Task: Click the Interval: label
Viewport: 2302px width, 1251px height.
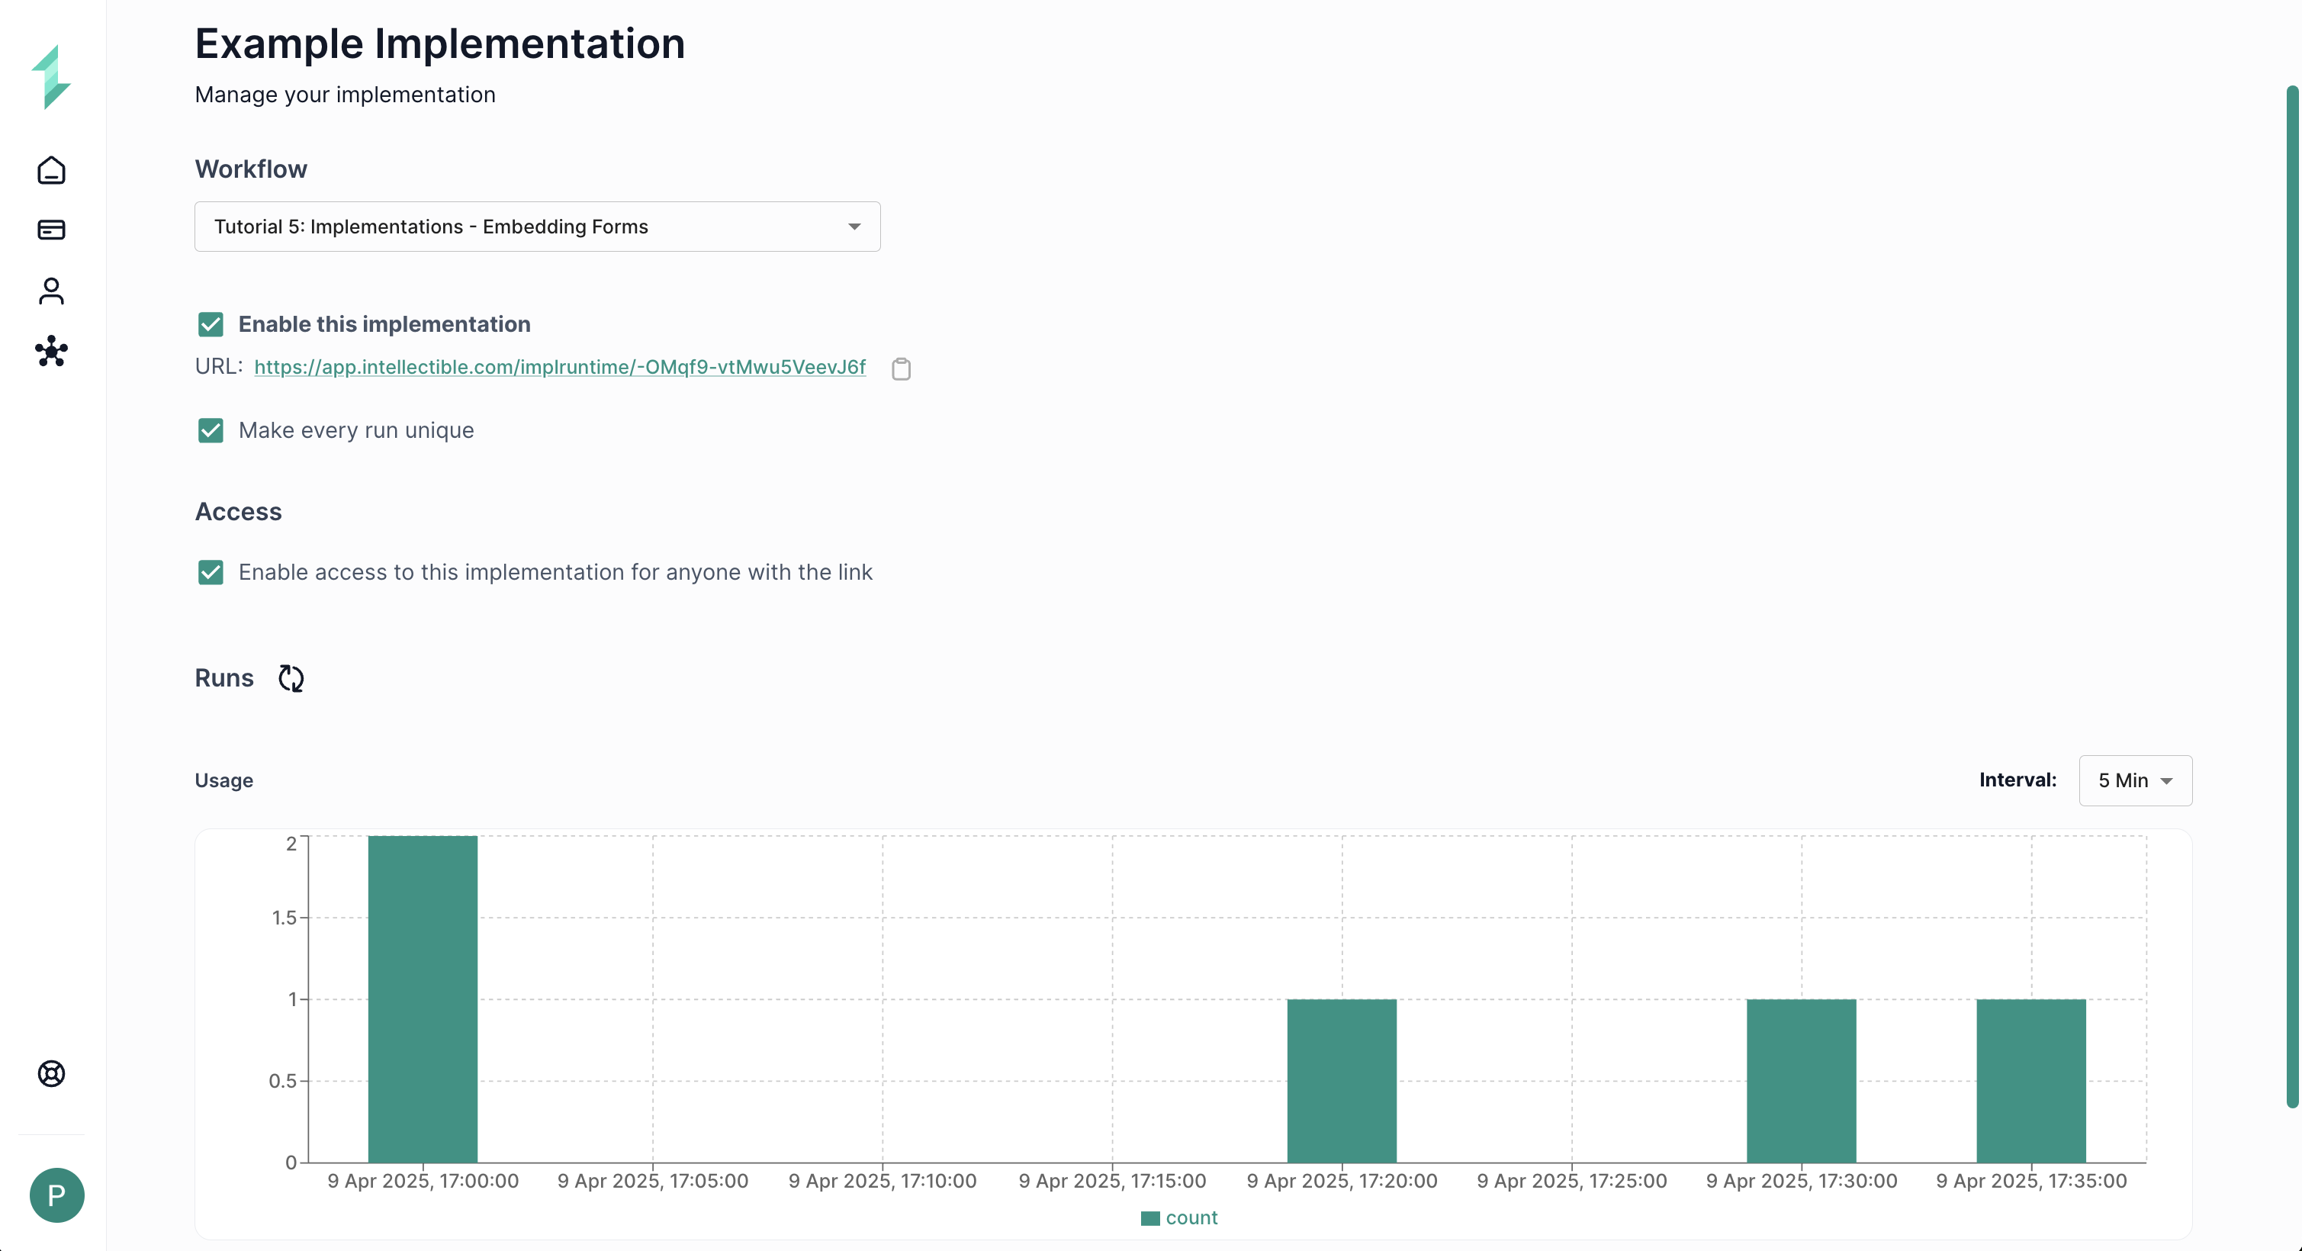Action: 2017,780
